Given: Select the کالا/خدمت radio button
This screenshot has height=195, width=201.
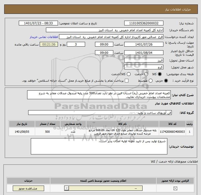Looking at the screenshot, I should [x=129, y=74].
